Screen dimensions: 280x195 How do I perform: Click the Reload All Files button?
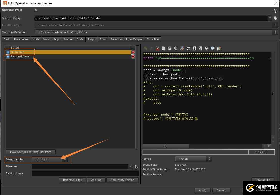tap(72, 180)
